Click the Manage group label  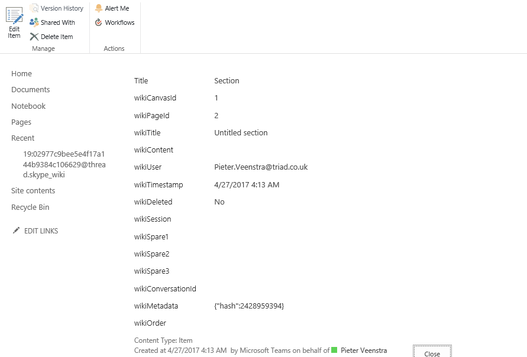coord(43,48)
